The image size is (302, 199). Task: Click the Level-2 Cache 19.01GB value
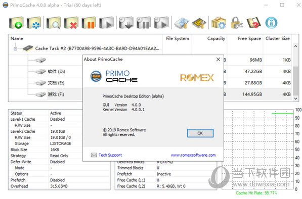tap(58, 131)
